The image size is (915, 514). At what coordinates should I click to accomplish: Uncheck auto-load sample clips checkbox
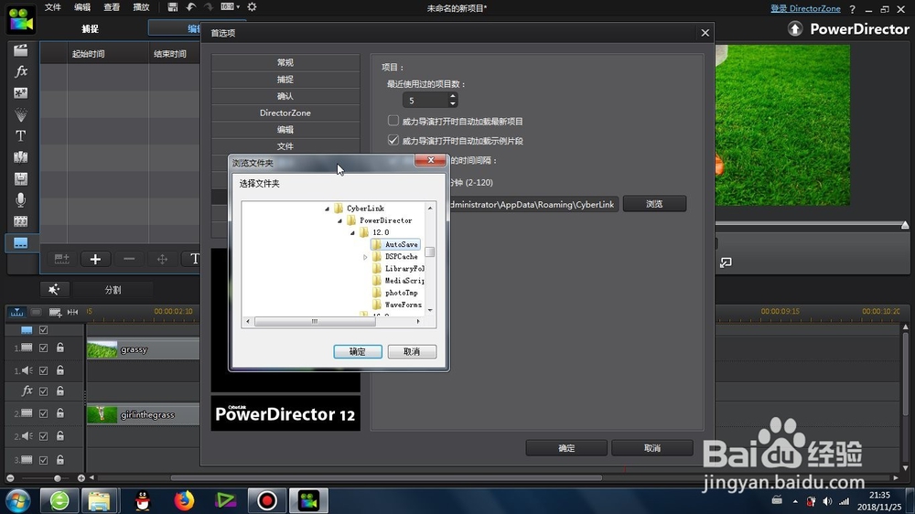coord(393,140)
